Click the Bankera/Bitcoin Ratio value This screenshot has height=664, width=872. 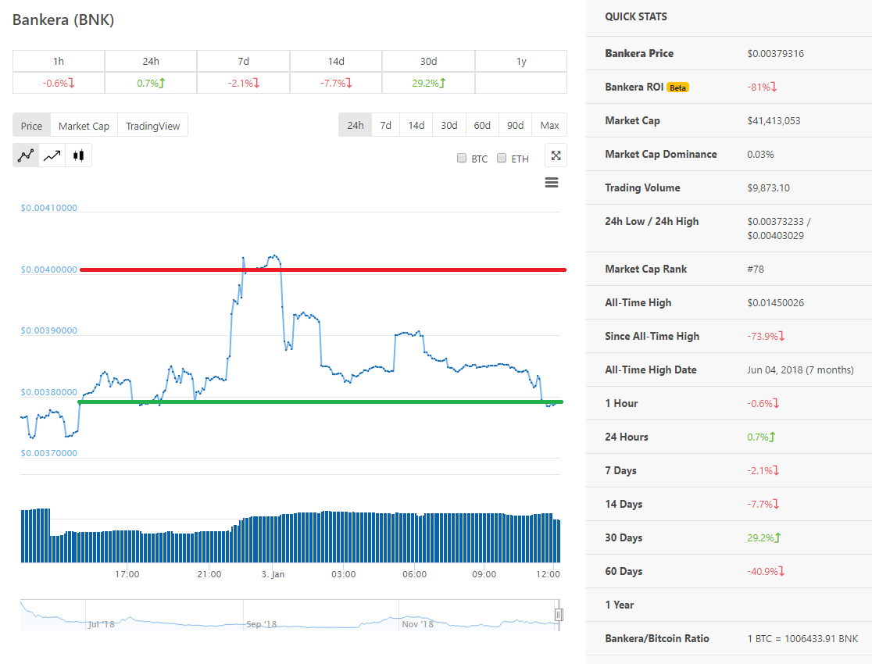pos(802,638)
